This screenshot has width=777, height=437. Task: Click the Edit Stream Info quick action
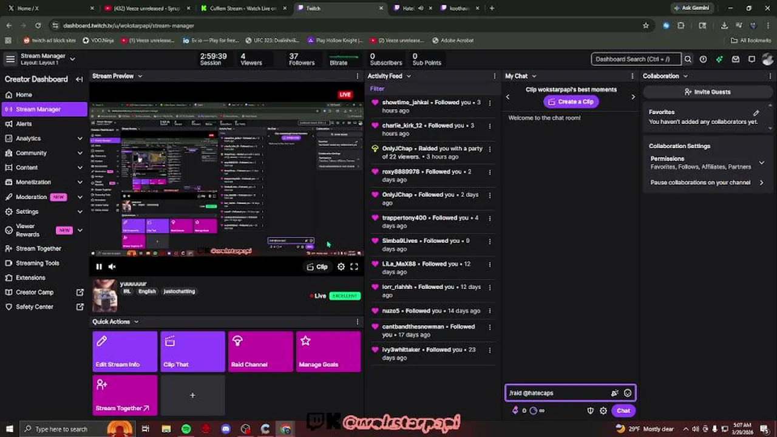click(125, 351)
